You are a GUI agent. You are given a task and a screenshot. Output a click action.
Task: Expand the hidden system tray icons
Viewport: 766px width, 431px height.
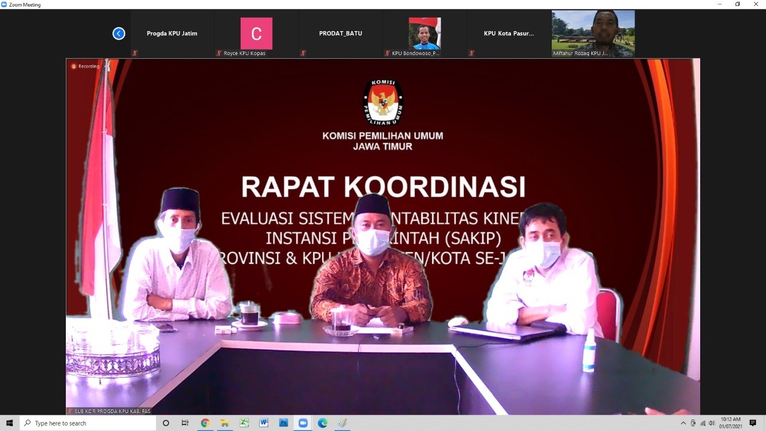[683, 423]
